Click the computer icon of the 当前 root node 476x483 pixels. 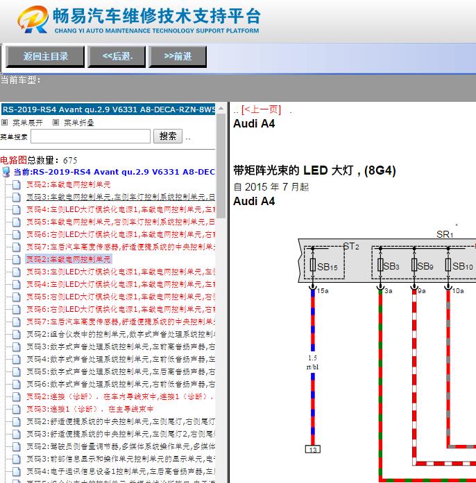(6, 172)
